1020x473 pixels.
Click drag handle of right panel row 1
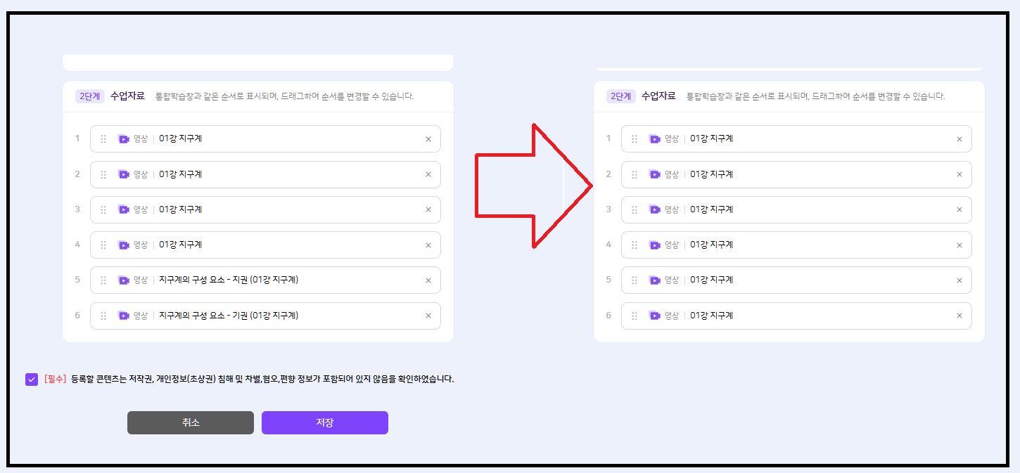635,139
